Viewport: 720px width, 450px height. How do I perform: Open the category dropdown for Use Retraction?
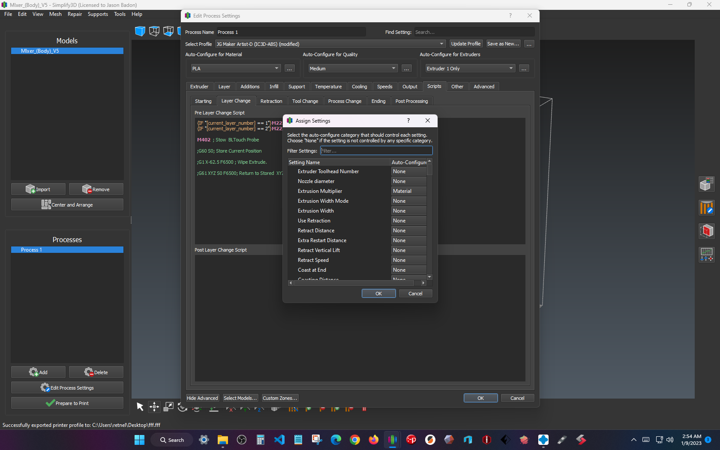(x=409, y=221)
